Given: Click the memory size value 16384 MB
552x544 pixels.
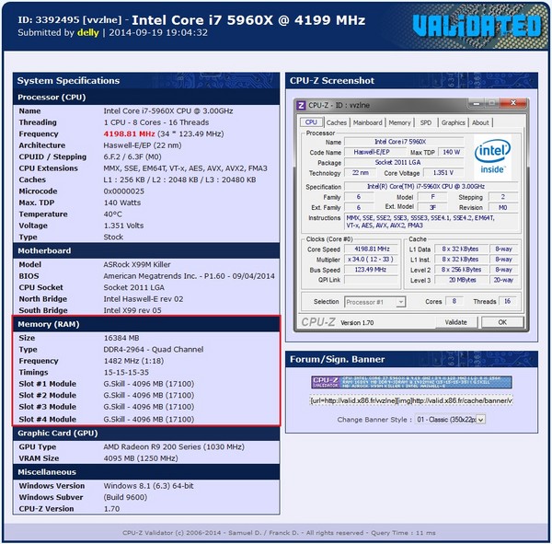Looking at the screenshot, I should pos(121,338).
